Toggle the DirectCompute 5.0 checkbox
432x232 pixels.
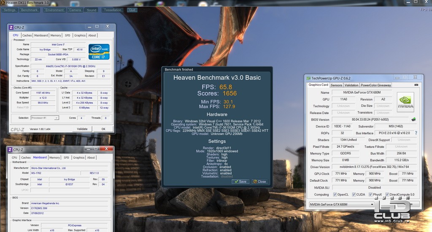point(387,194)
